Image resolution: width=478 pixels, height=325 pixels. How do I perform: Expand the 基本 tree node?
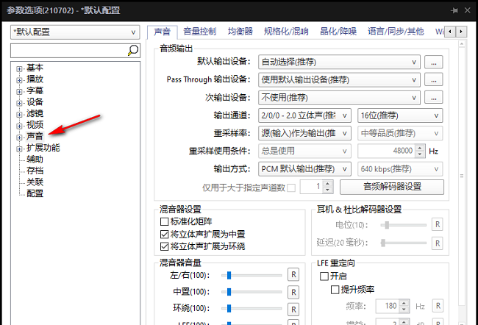[19, 68]
